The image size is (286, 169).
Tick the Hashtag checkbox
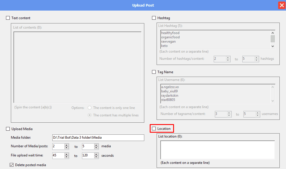tap(154, 18)
